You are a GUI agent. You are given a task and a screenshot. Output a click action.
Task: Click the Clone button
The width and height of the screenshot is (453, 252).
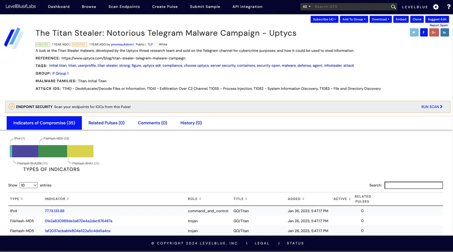click(417, 19)
